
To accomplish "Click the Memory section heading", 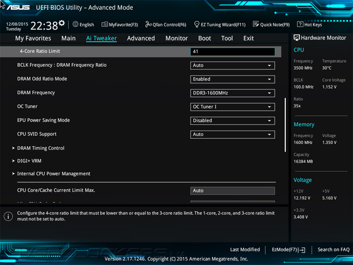I will click(x=304, y=124).
